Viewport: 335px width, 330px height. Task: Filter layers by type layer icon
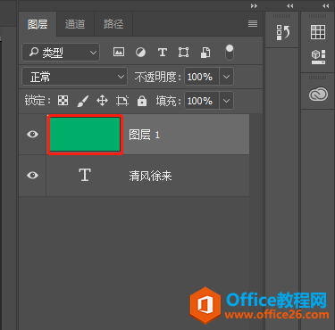click(x=162, y=53)
